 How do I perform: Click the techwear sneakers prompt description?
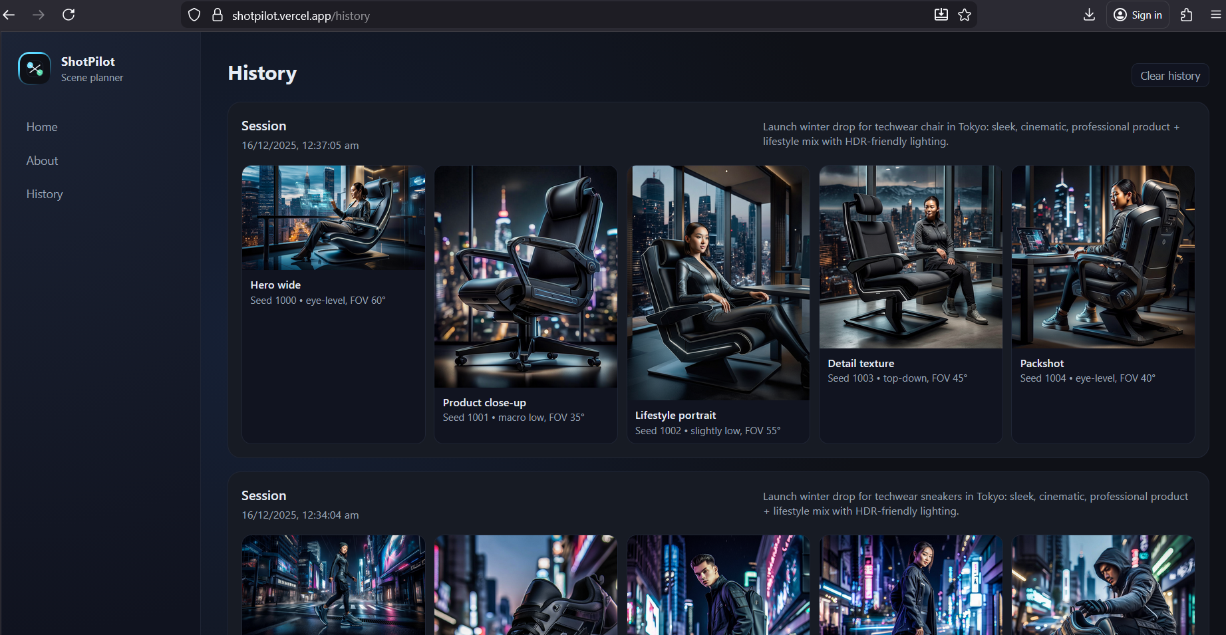[975, 504]
